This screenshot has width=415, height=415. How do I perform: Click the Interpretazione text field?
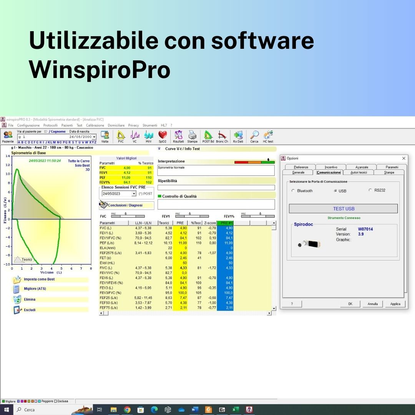tap(216, 170)
